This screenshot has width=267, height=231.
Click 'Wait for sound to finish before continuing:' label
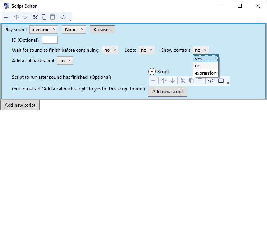coord(56,50)
